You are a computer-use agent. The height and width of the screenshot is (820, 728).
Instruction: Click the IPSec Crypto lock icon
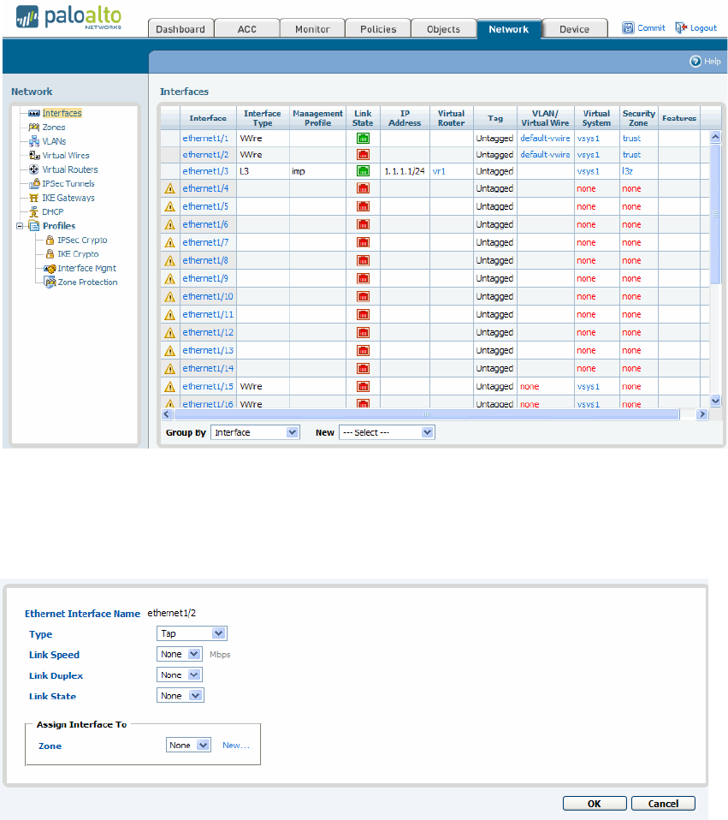click(x=50, y=240)
